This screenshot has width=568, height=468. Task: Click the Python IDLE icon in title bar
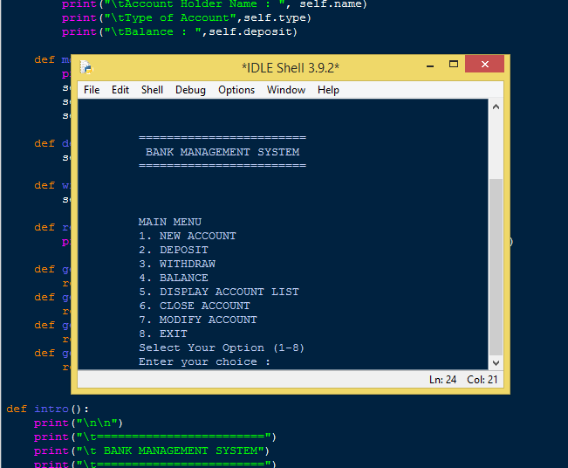pyautogui.click(x=86, y=67)
